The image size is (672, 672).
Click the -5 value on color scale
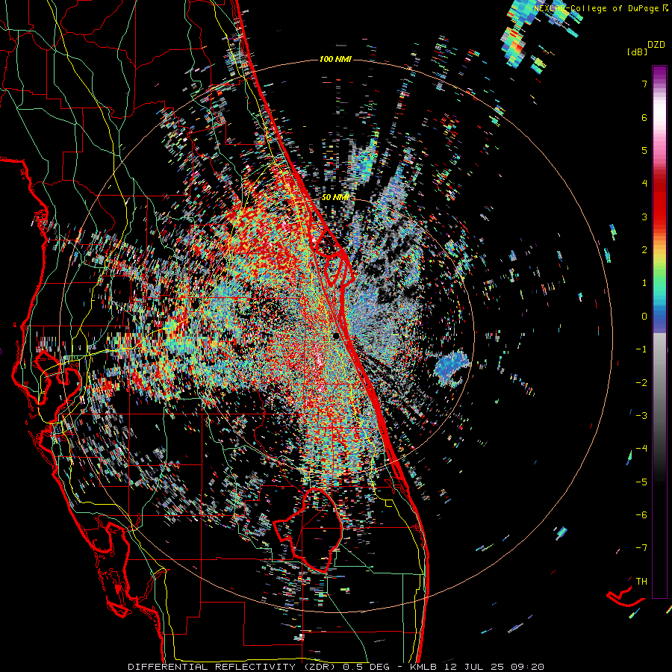tap(641, 482)
